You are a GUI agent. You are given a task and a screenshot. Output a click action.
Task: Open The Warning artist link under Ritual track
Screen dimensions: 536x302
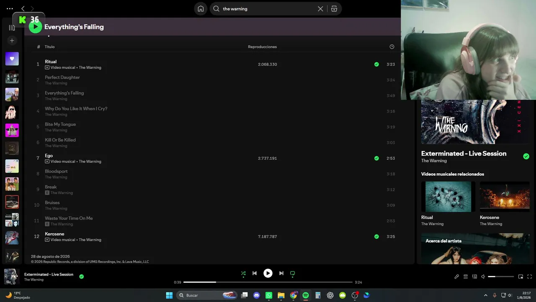pyautogui.click(x=90, y=68)
